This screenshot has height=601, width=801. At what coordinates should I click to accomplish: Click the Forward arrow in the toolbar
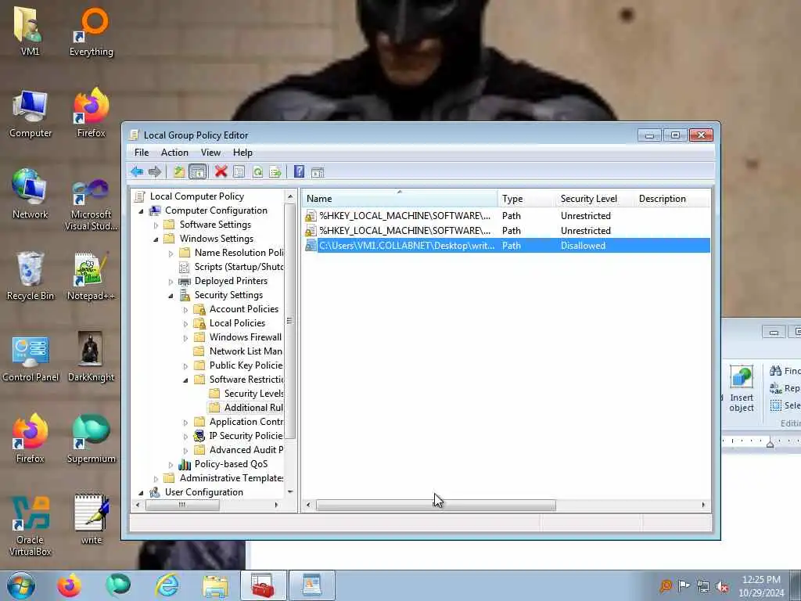pos(155,171)
